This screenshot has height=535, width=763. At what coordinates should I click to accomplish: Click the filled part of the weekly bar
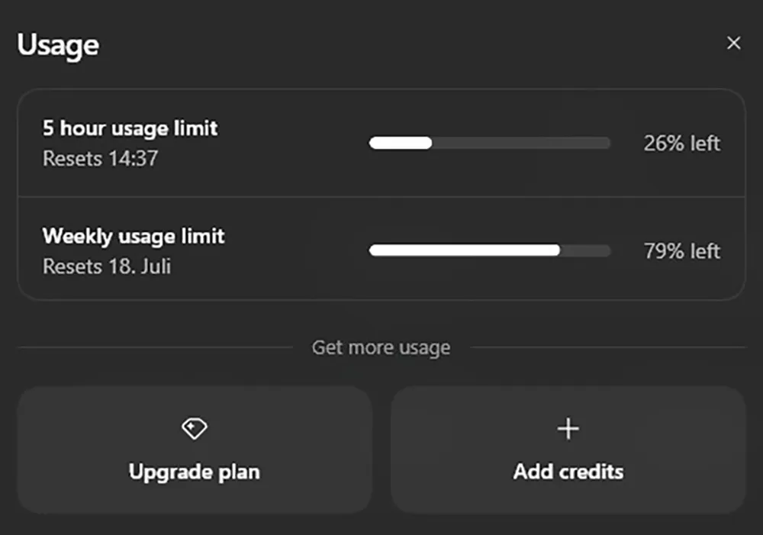pyautogui.click(x=465, y=250)
